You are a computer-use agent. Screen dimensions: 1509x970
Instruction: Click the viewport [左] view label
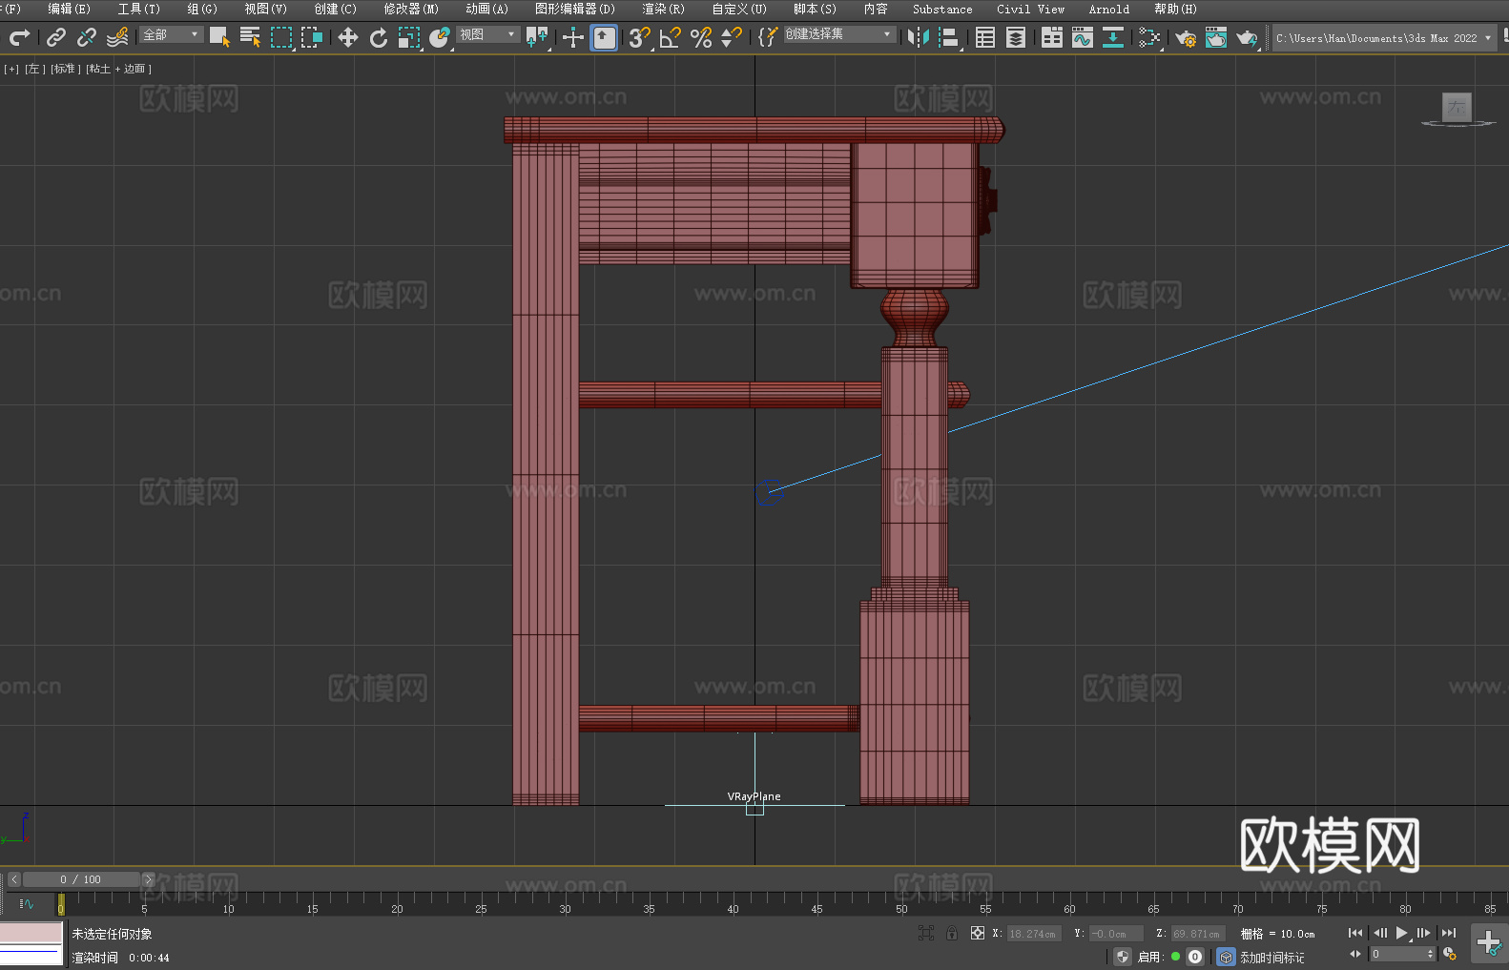(35, 69)
